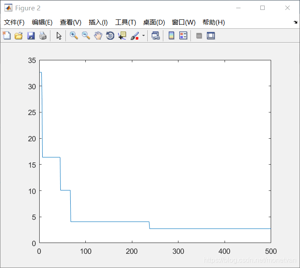Click the Show Plot Tools icon

(211, 36)
